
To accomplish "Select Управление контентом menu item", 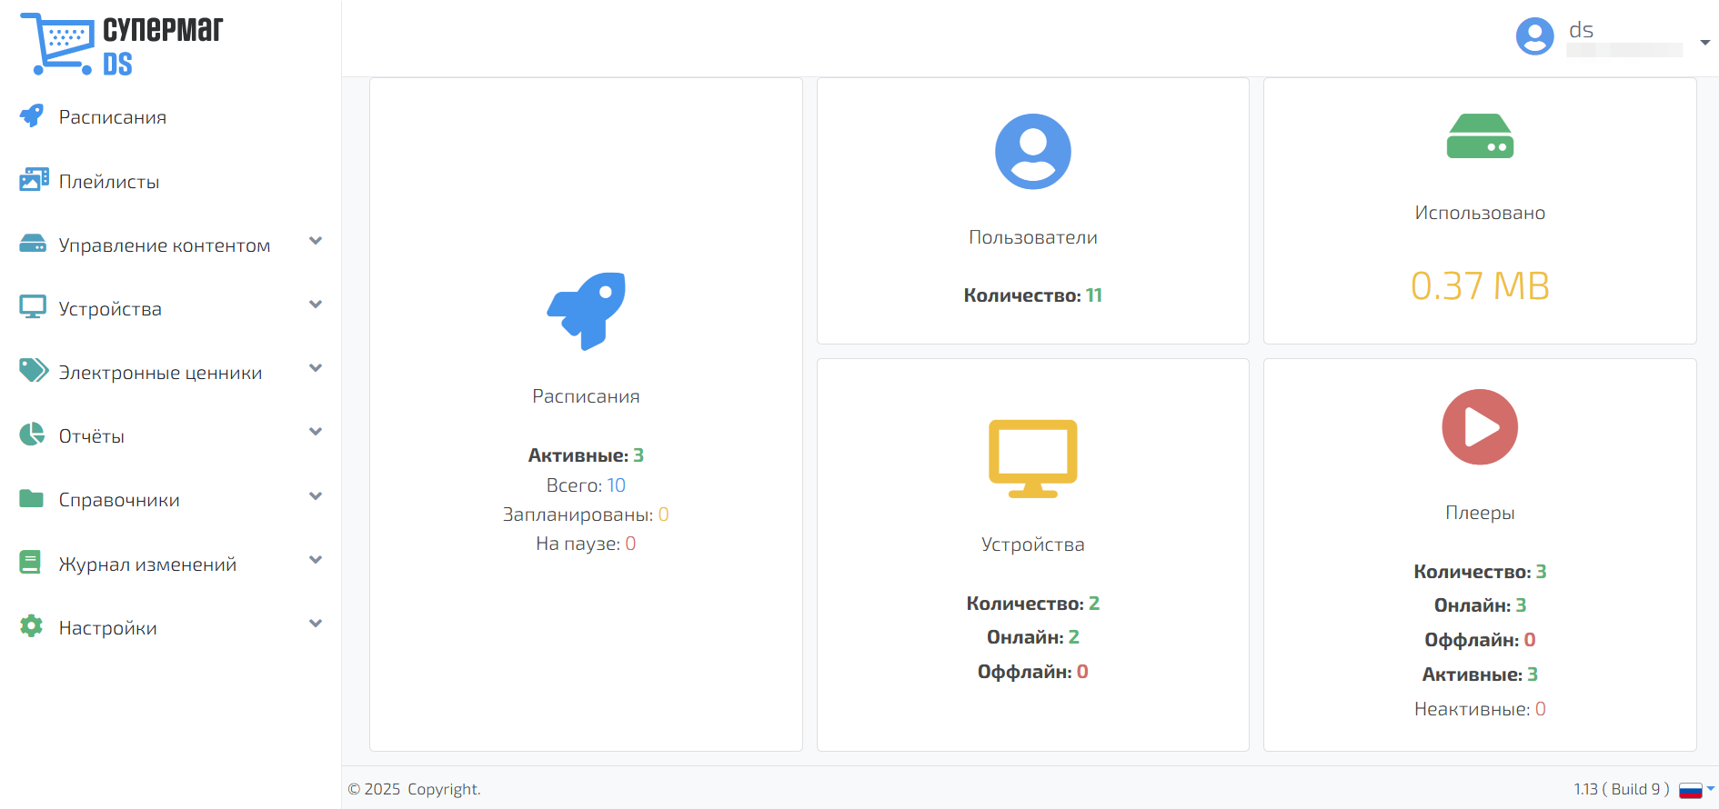I will (165, 245).
